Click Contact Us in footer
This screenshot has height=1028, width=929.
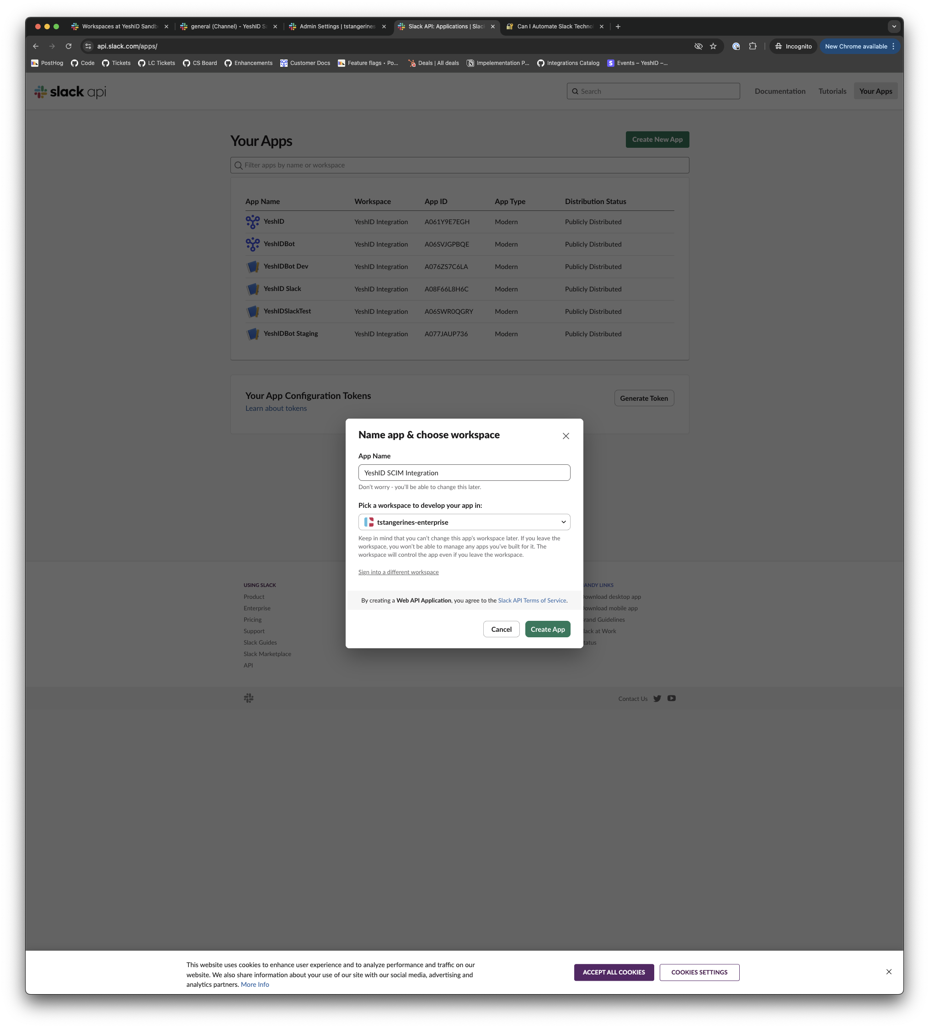[632, 699]
